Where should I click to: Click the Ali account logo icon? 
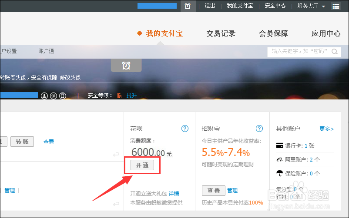[x=279, y=159]
